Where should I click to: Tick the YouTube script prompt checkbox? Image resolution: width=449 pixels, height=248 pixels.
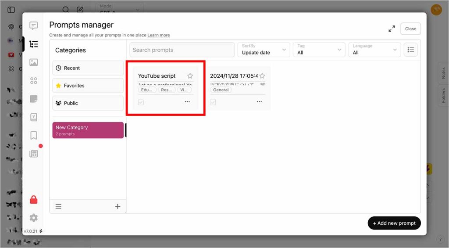pyautogui.click(x=141, y=102)
